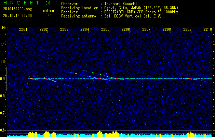215x137 pixels.
Task: Click the date 25.10.15 22:00
Action: pos(17,16)
